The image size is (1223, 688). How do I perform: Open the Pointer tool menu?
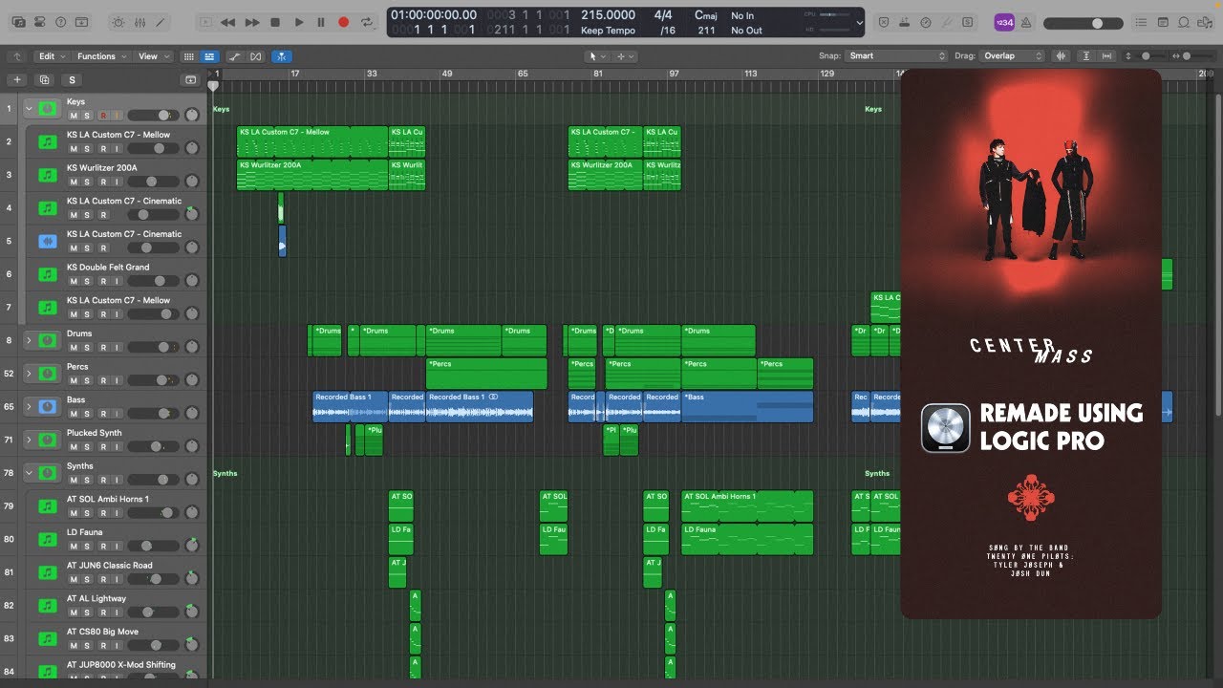[x=599, y=56]
